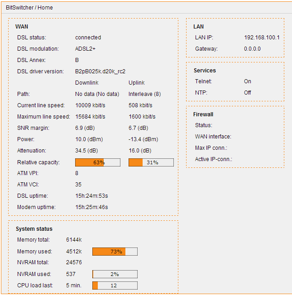This screenshot has height=295, width=292.
Task: Select uplink power -13.4 (dBm)
Action: pyautogui.click(x=143, y=139)
